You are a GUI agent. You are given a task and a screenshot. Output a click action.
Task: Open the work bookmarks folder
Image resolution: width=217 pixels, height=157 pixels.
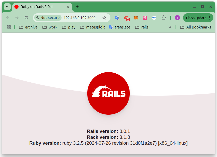(50, 27)
